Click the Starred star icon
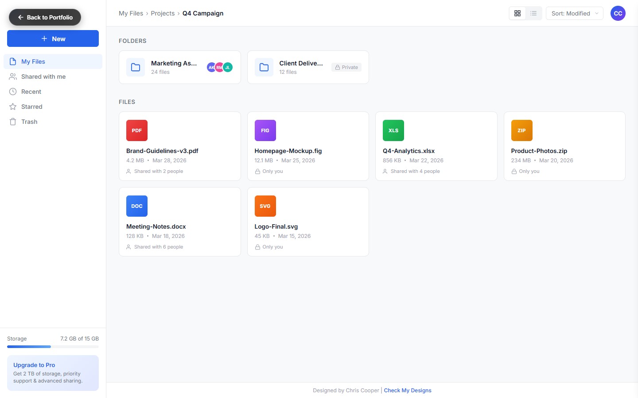This screenshot has height=398, width=638. click(x=13, y=107)
